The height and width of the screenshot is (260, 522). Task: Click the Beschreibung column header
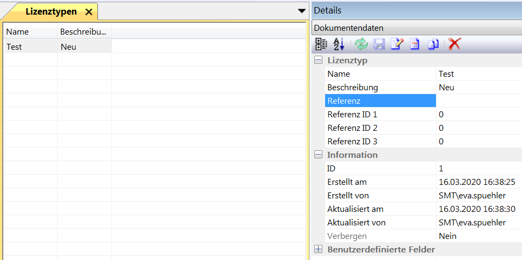pos(84,32)
